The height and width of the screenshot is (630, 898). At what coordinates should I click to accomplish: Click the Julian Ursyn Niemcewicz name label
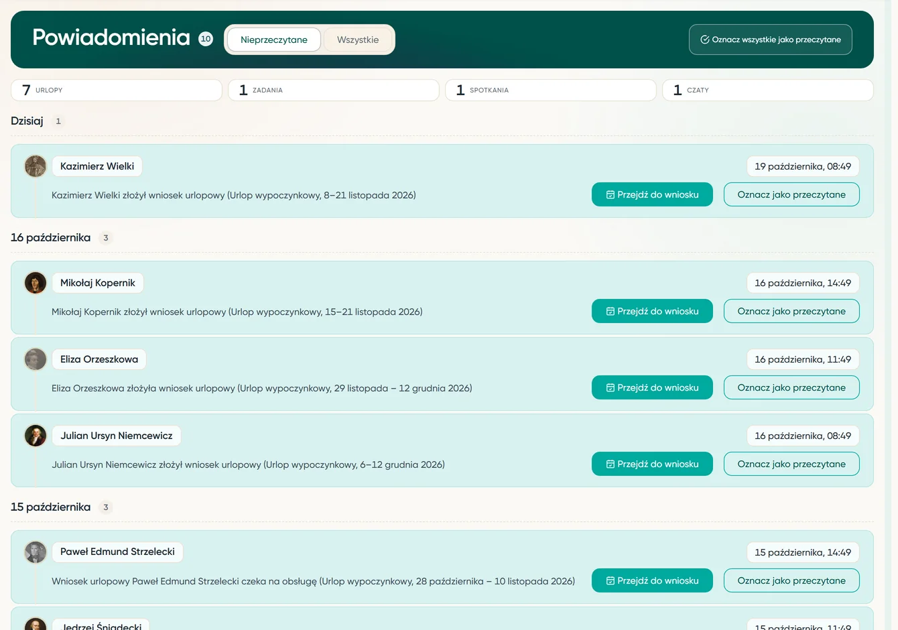117,436
